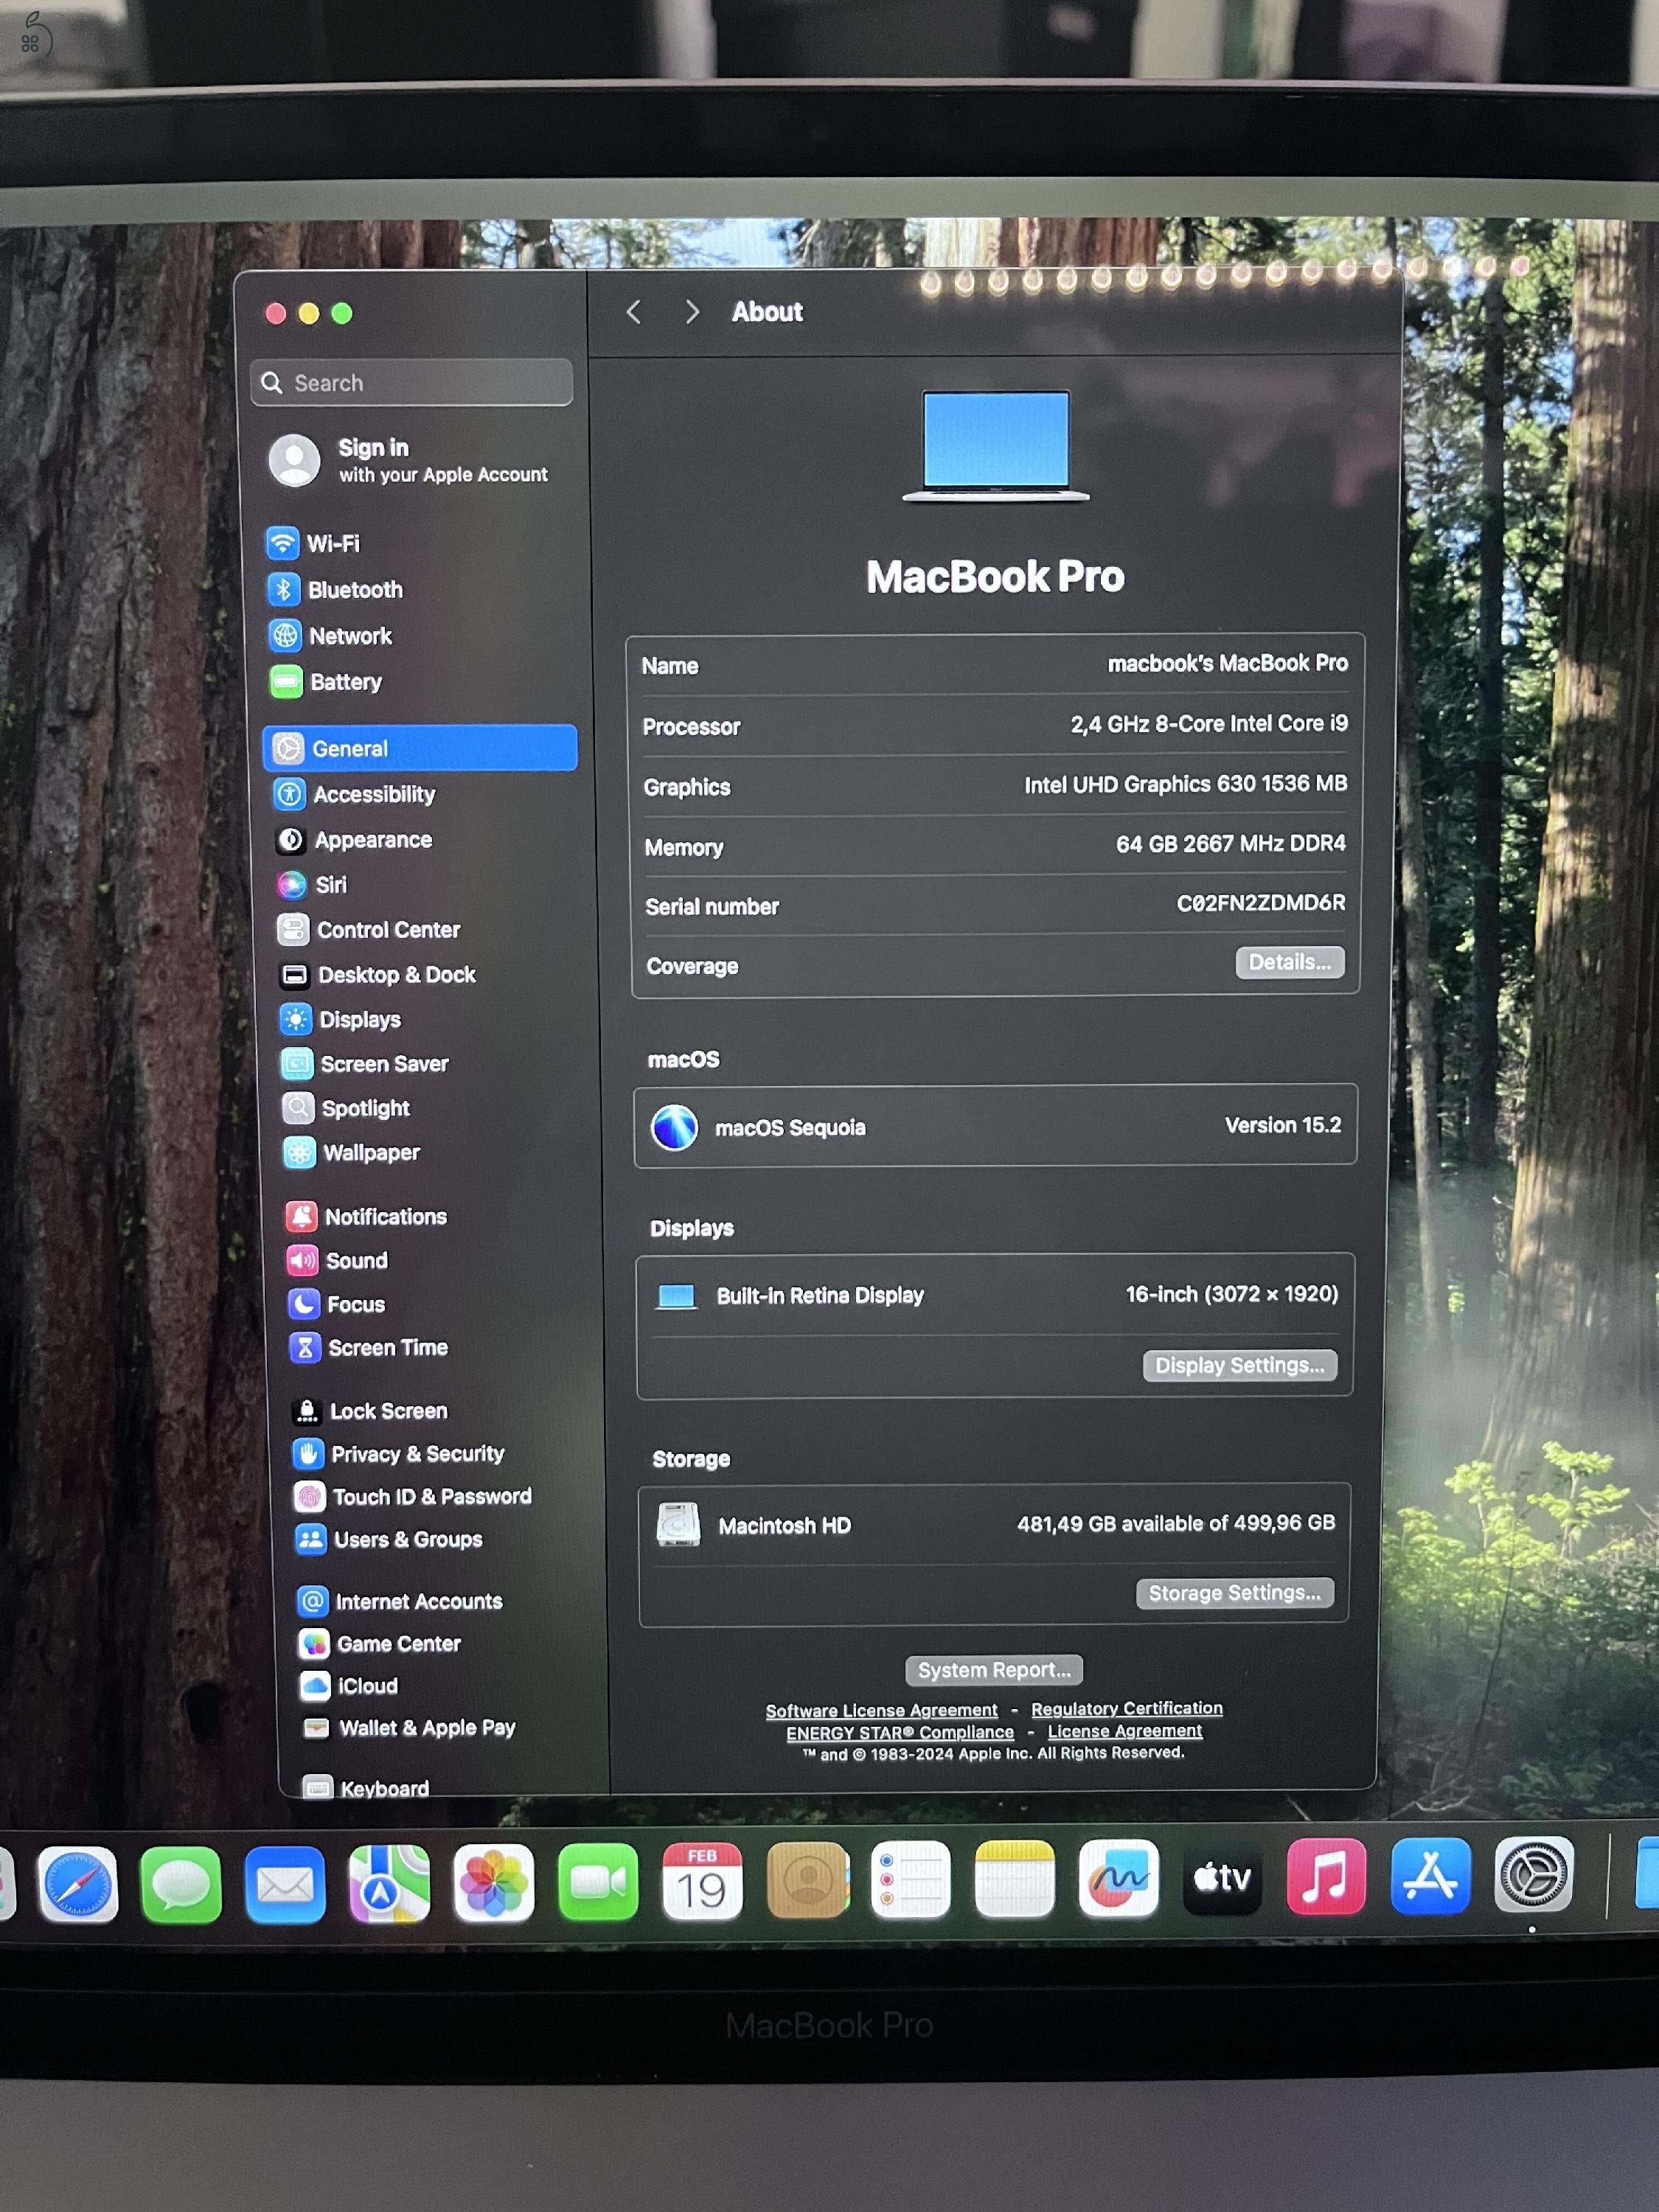Open Mail from the Dock
1659x2212 pixels.
[x=285, y=1884]
